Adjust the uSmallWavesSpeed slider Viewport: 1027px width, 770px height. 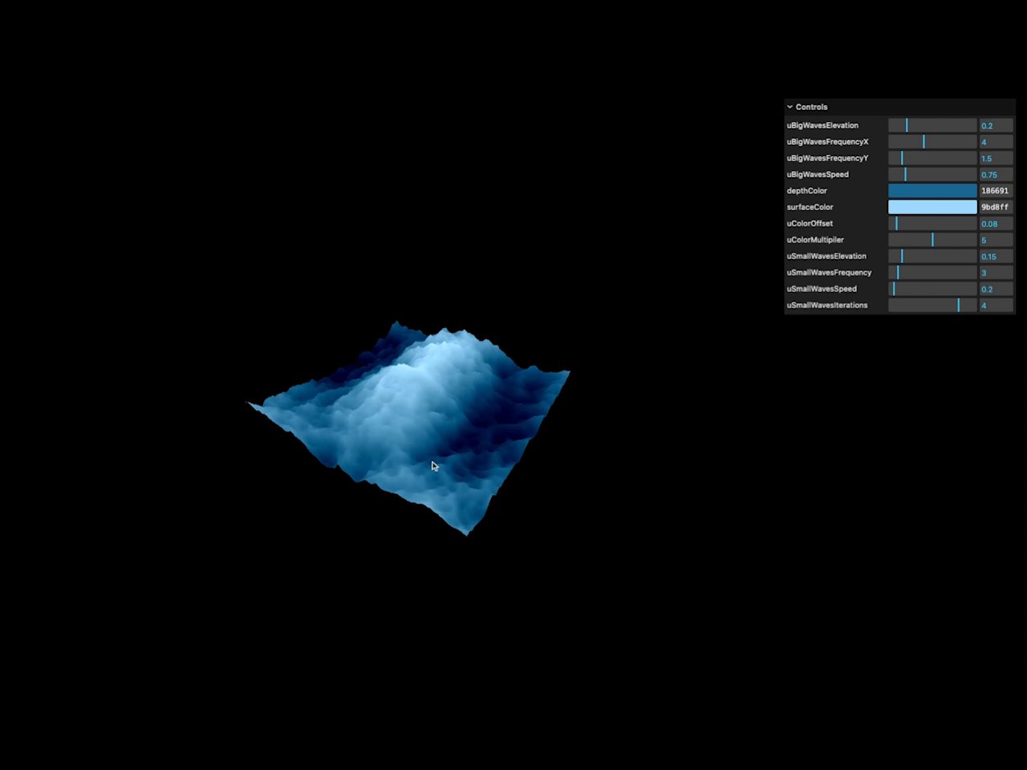(x=931, y=289)
